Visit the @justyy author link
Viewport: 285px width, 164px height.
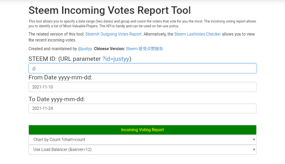point(85,49)
